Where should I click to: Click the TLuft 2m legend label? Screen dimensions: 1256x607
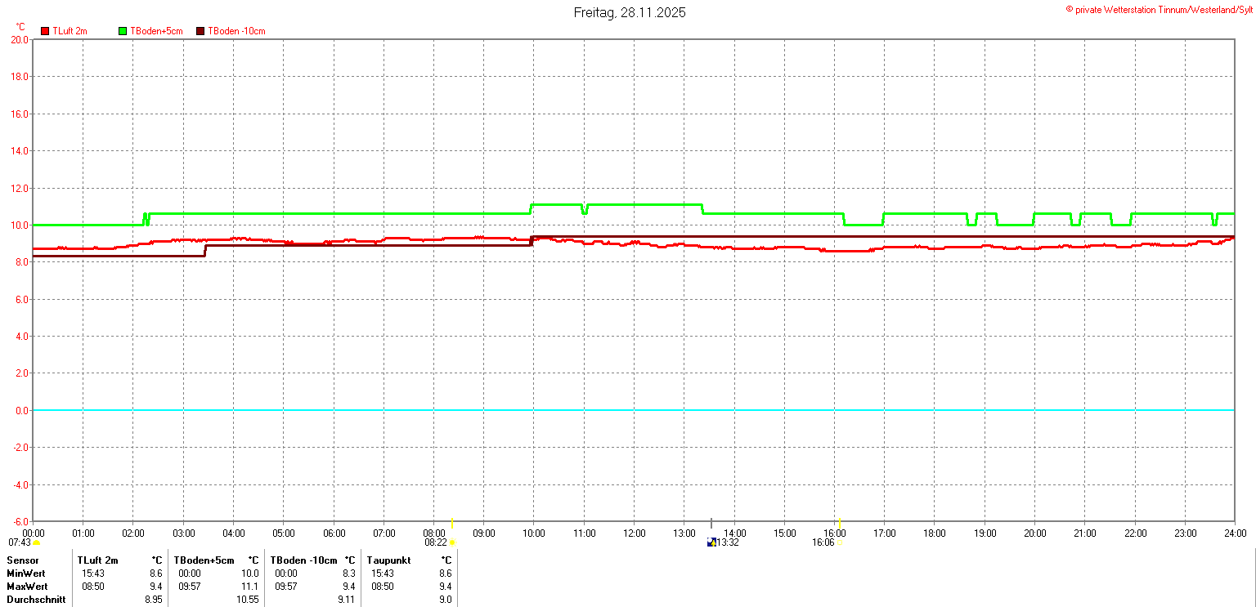(70, 31)
